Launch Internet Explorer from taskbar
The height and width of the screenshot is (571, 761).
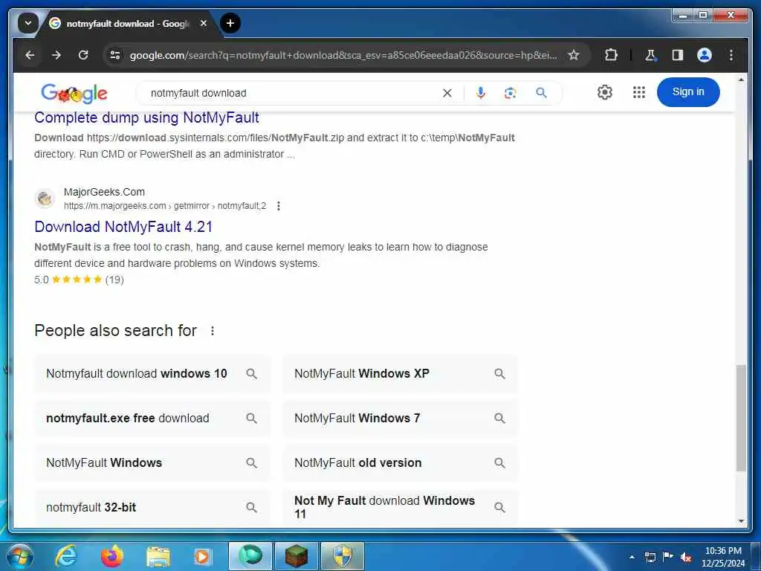pos(66,556)
